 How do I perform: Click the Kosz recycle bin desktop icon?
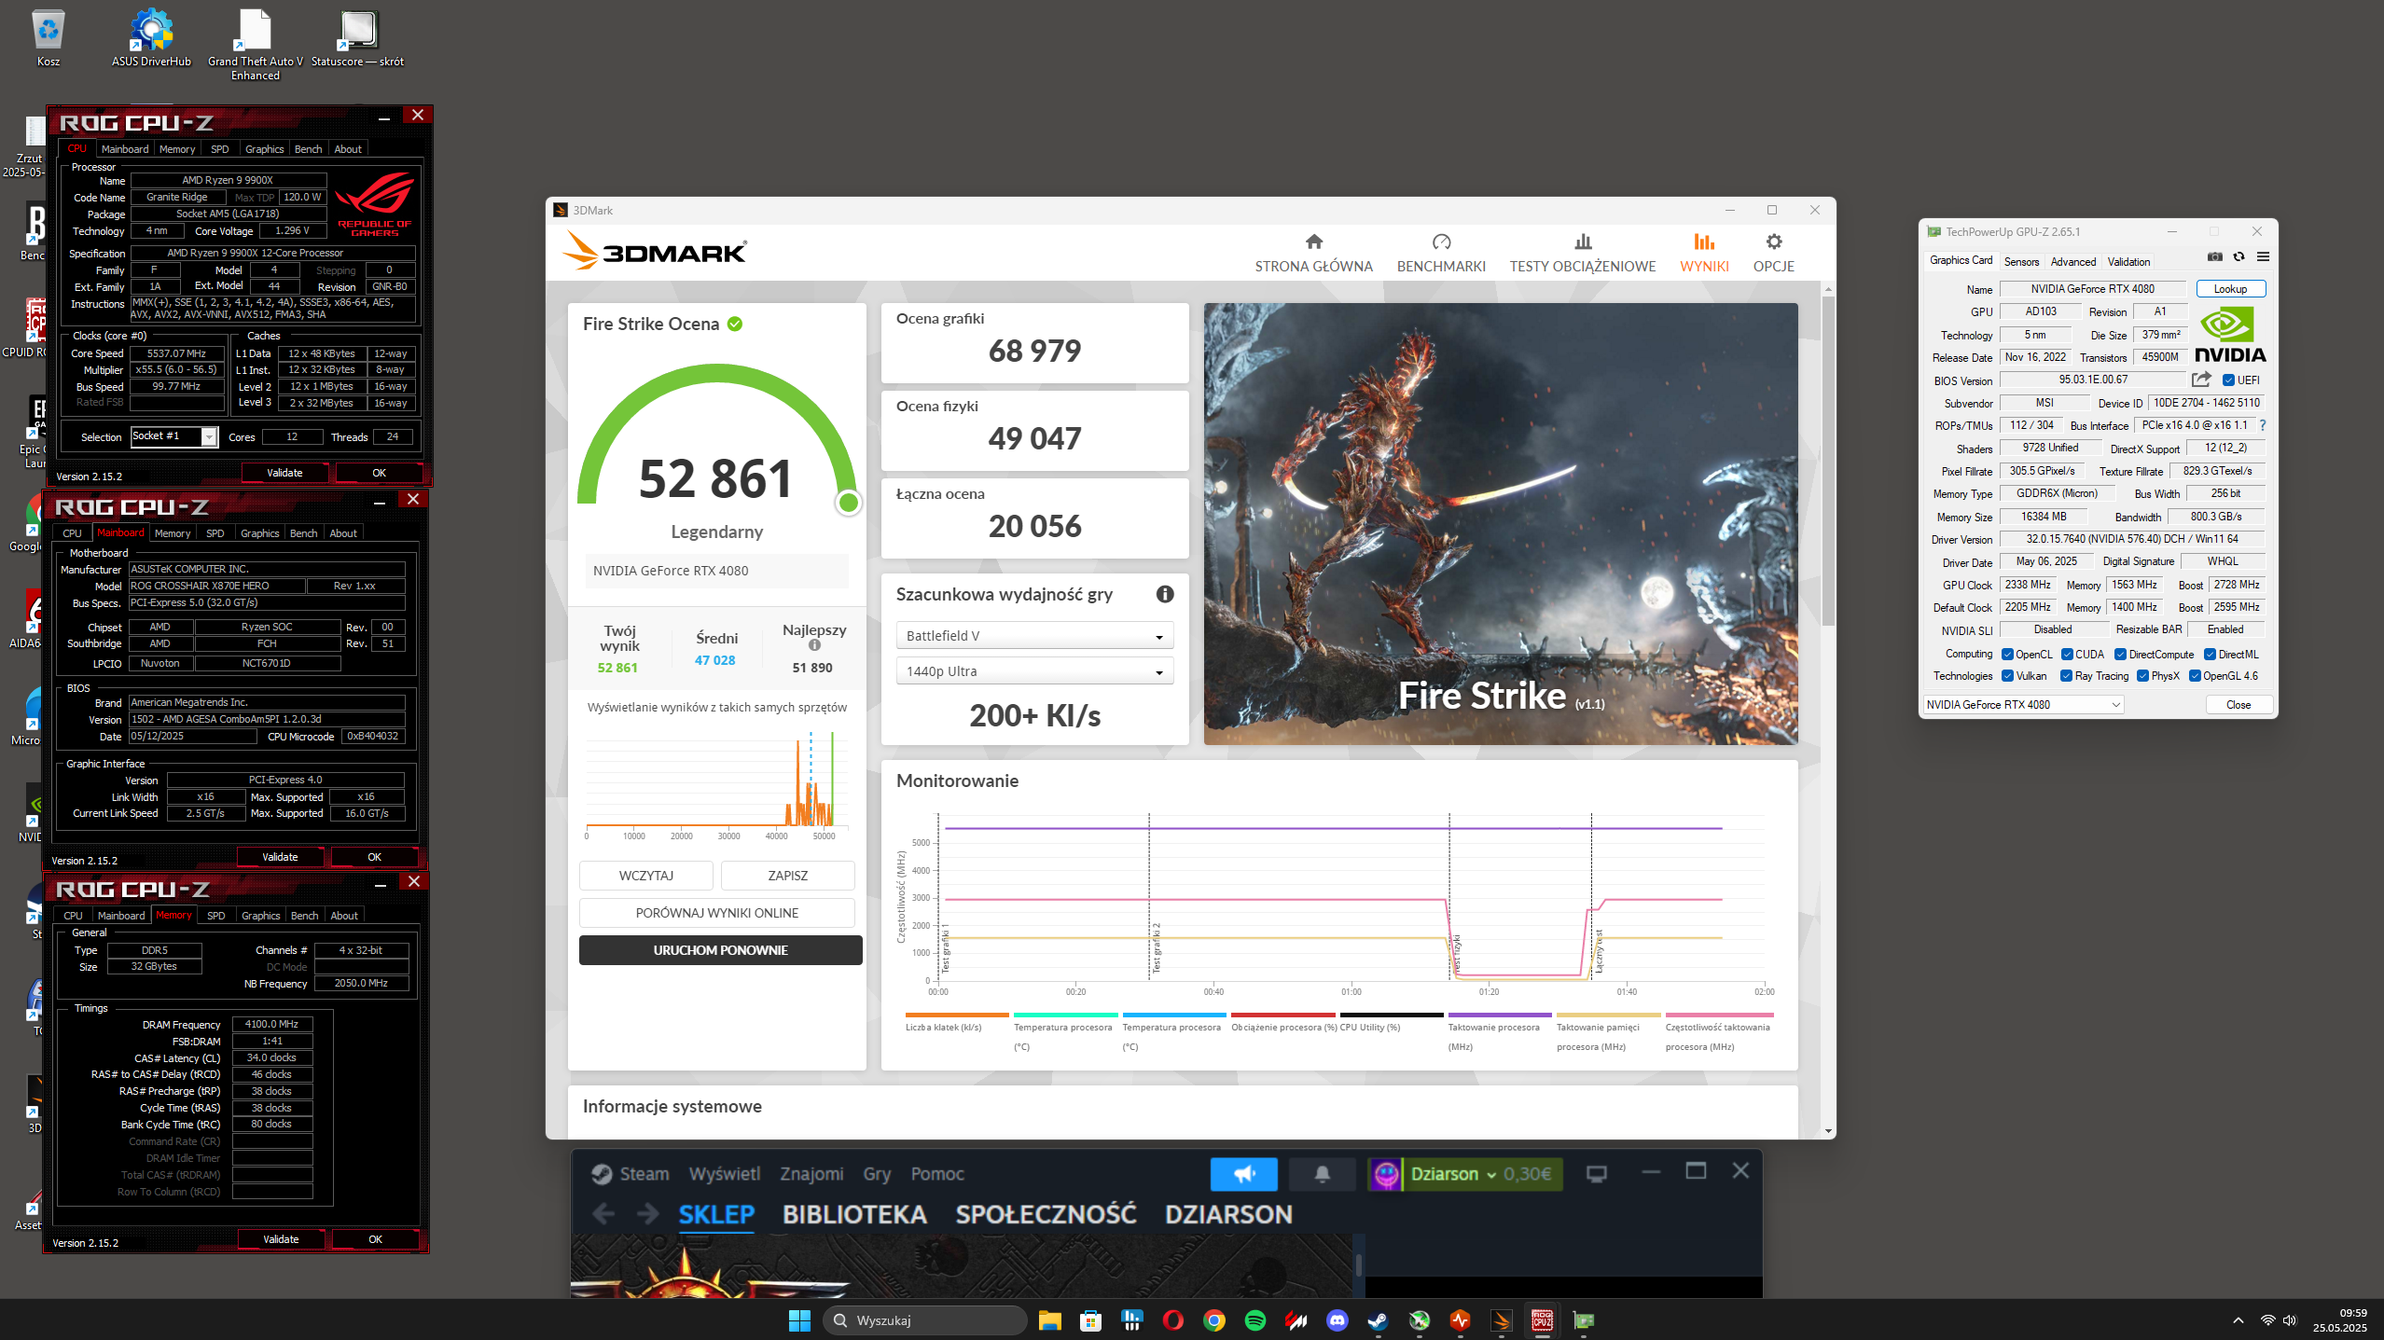[x=49, y=39]
